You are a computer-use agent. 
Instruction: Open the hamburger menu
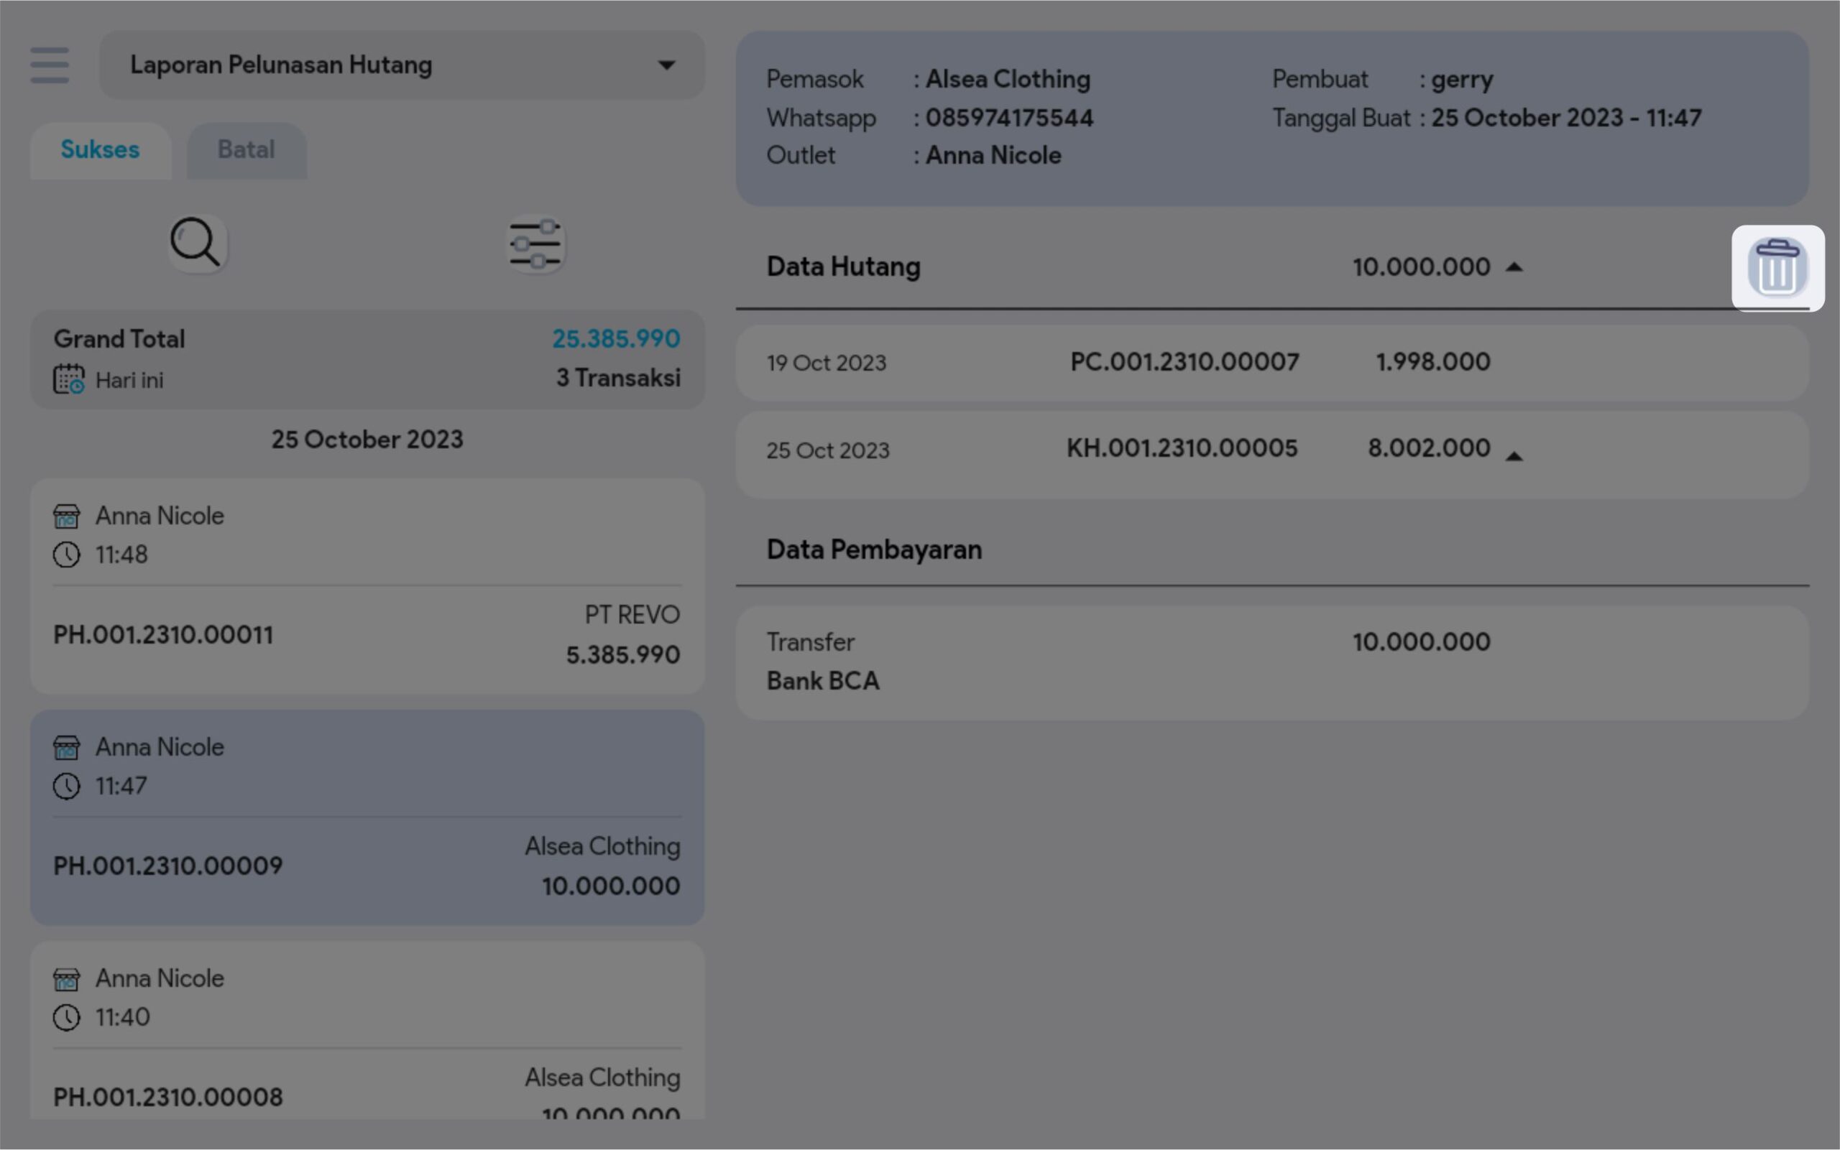50,65
